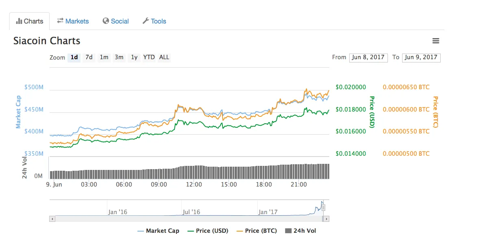This screenshot has height=234, width=483.
Task: Click the Jul '16 marker in navigator
Action: tap(191, 212)
